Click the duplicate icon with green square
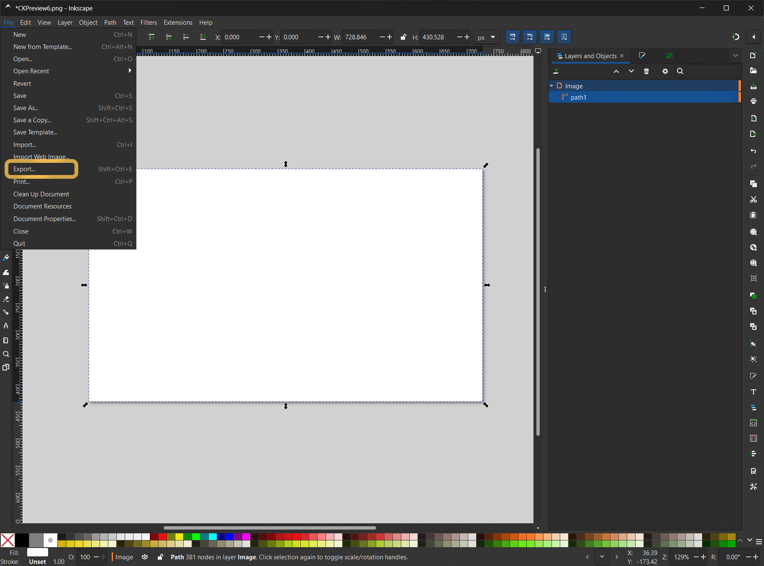The image size is (764, 566). coord(753,296)
